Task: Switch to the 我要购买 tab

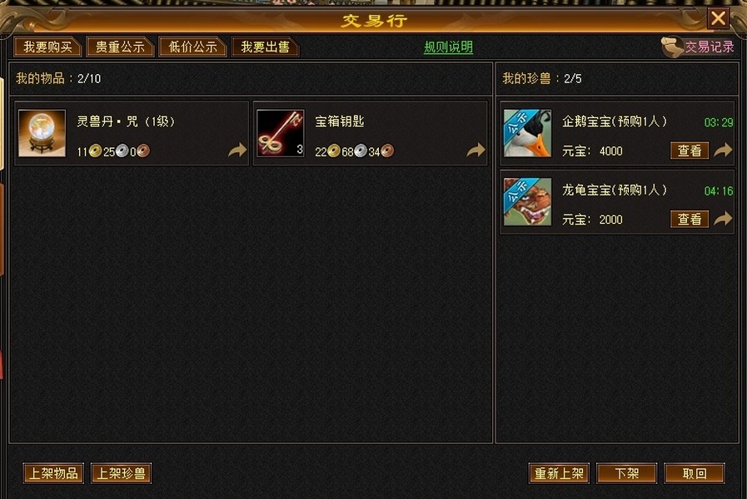Action: [47, 47]
